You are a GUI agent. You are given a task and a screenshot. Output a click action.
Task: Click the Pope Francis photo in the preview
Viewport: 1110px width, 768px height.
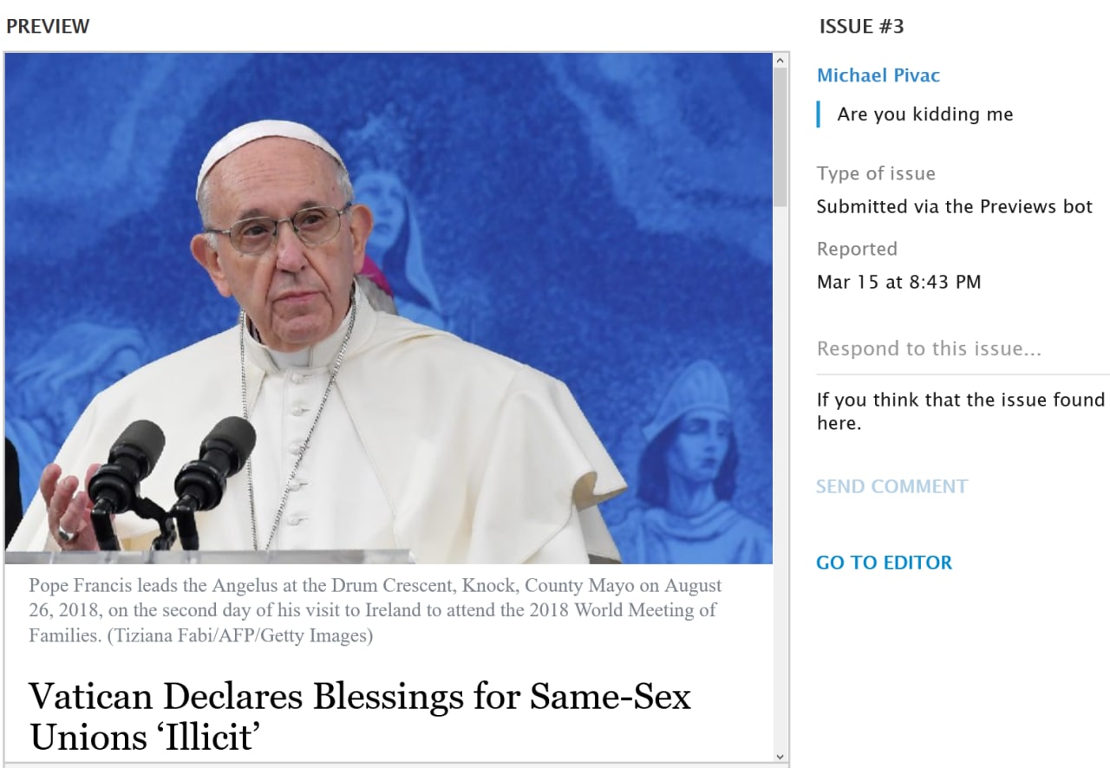coord(388,309)
